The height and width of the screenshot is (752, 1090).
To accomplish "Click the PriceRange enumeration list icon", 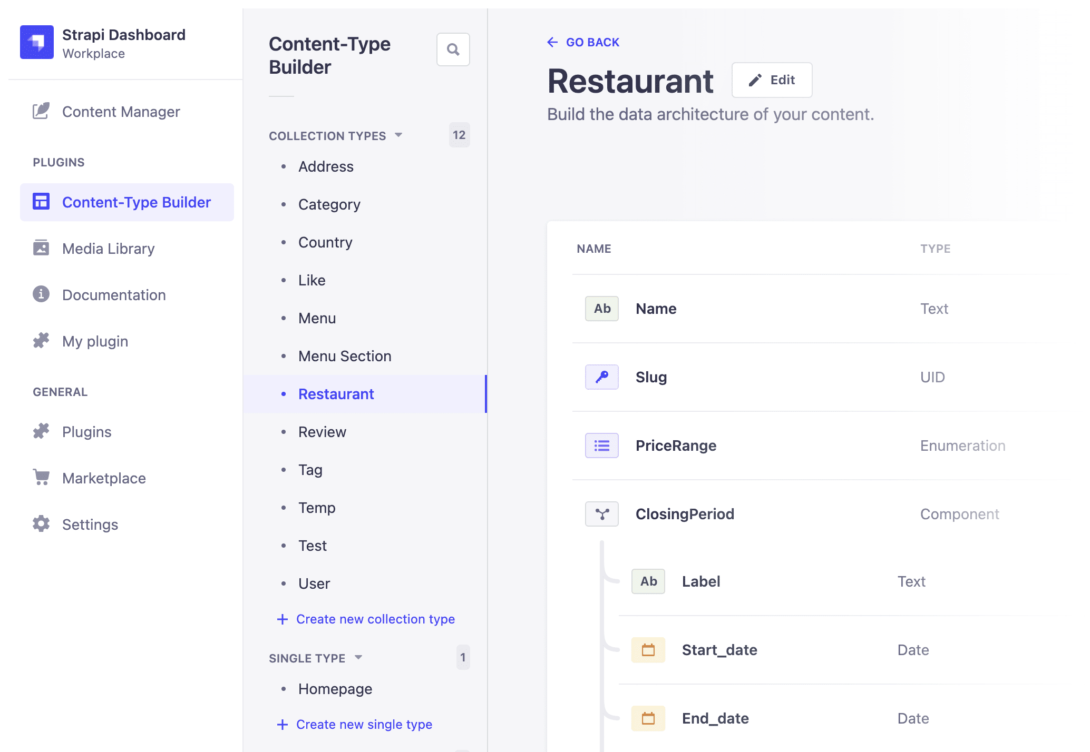I will [601, 446].
